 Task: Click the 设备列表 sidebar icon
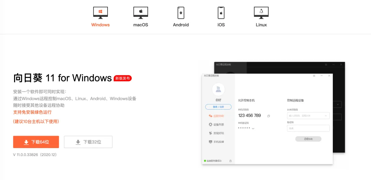tap(210, 124)
